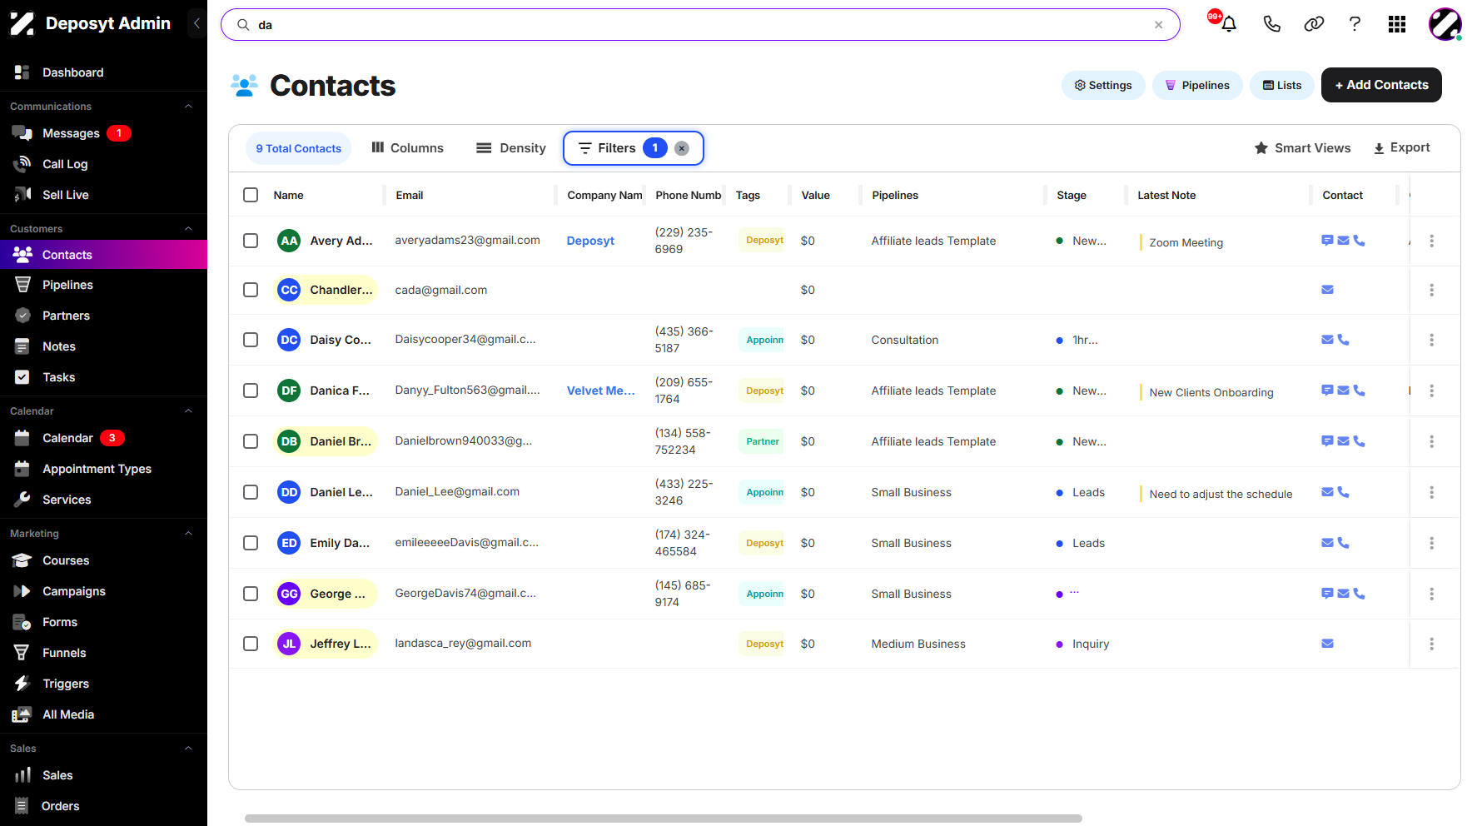Screen dimensions: 1482x826
Task: Click chat icon for George row
Action: pos(1327,594)
